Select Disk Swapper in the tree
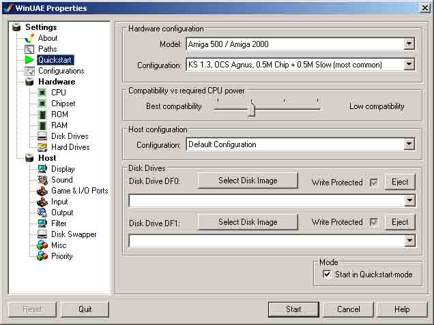 pos(74,234)
